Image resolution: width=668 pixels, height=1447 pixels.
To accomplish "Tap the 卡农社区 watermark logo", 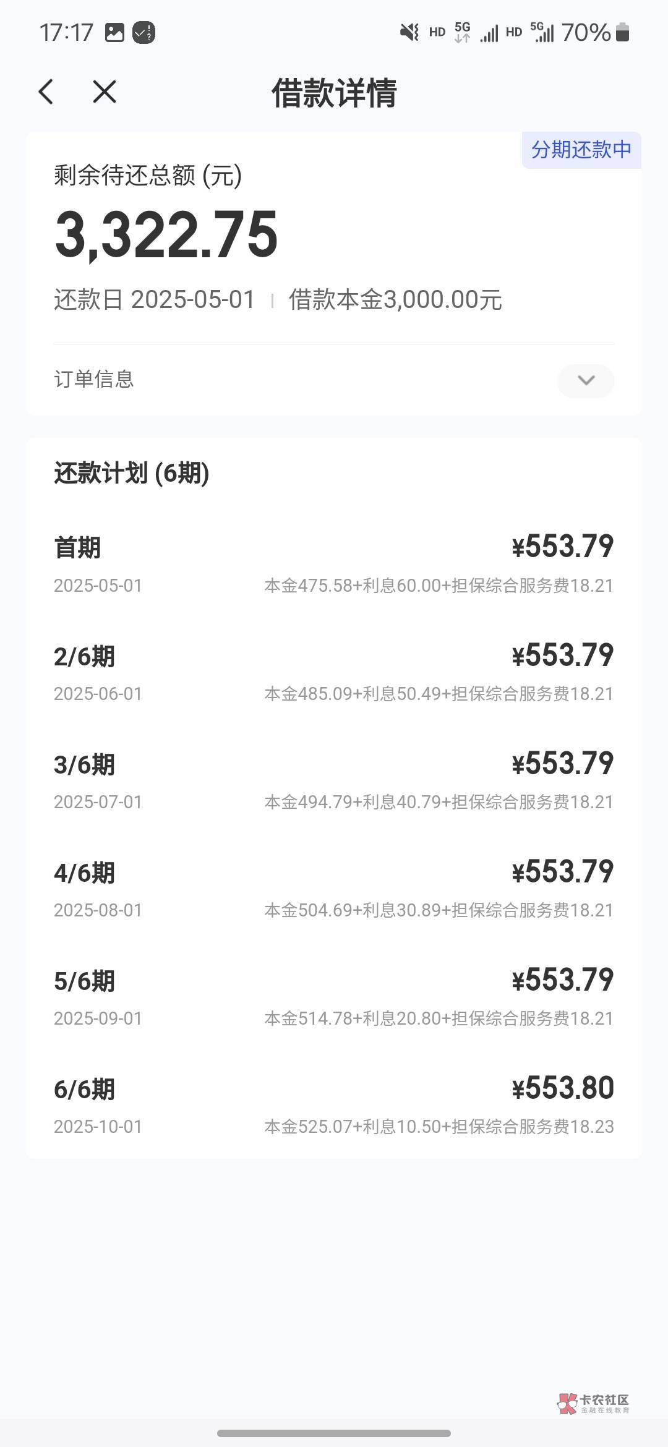I will (x=593, y=1403).
